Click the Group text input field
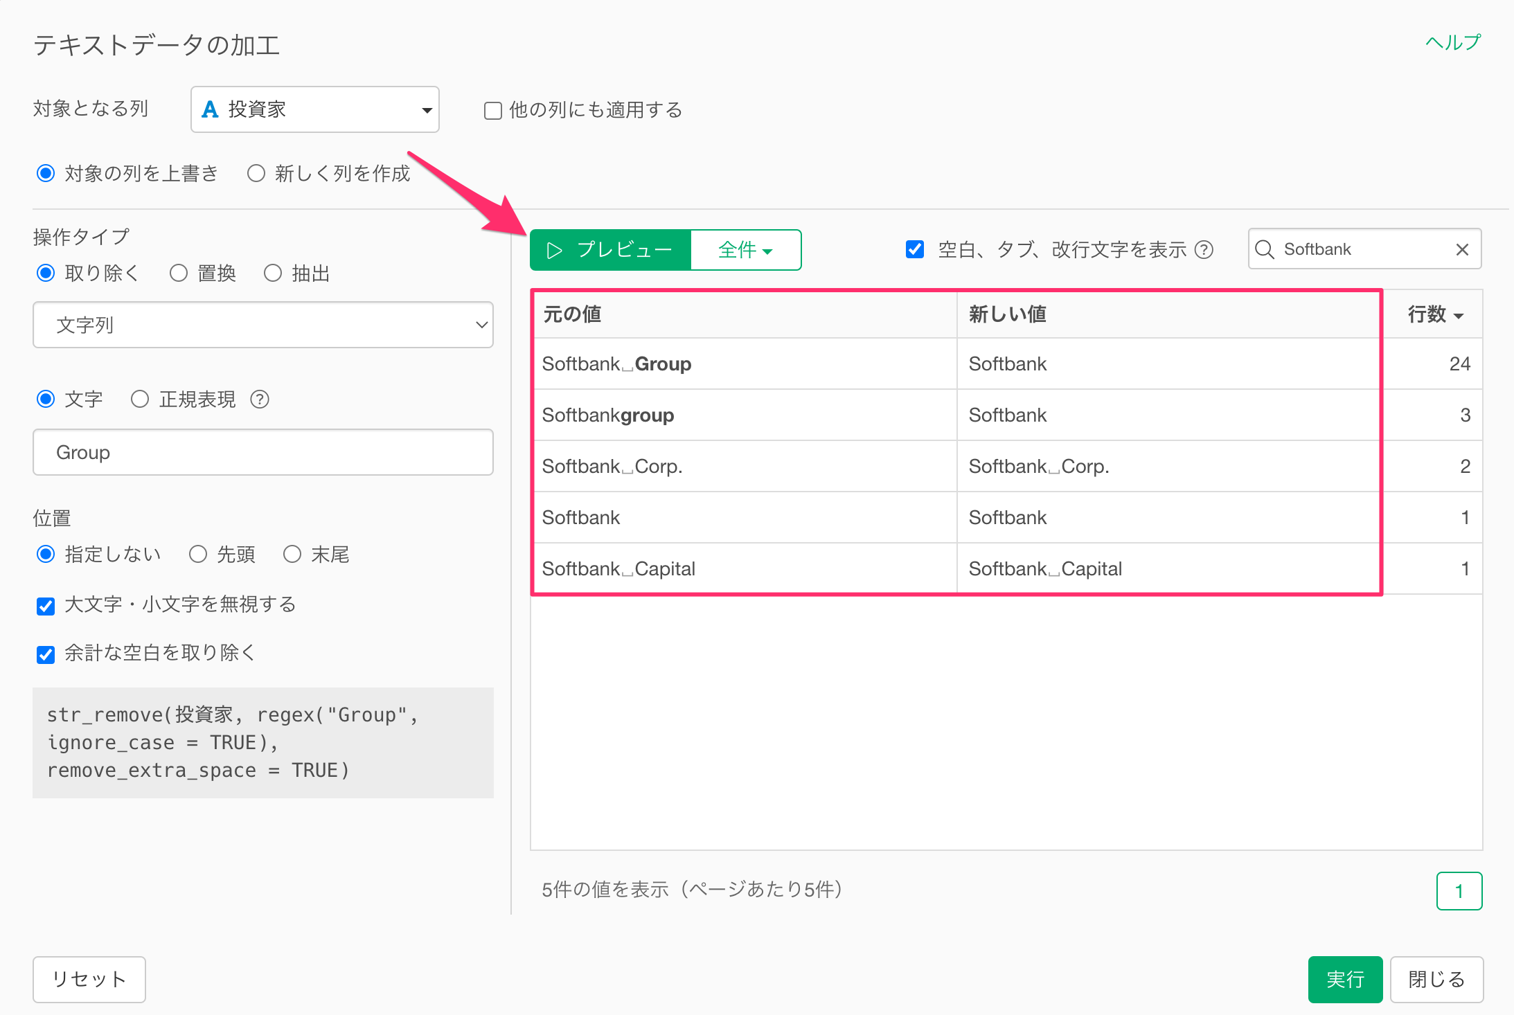1514x1015 pixels. [x=263, y=452]
